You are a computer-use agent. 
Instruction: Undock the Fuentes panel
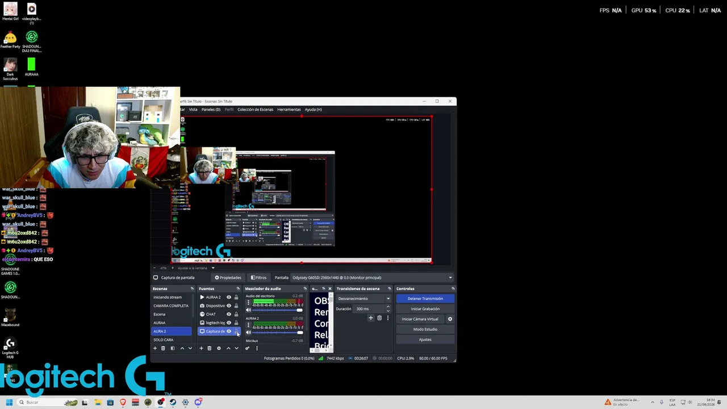click(237, 289)
